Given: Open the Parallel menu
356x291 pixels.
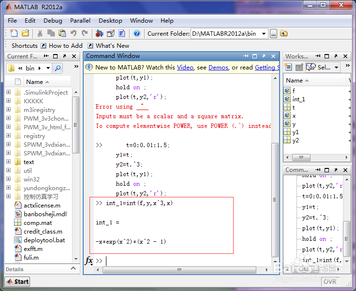Looking at the screenshot, I should point(80,21).
